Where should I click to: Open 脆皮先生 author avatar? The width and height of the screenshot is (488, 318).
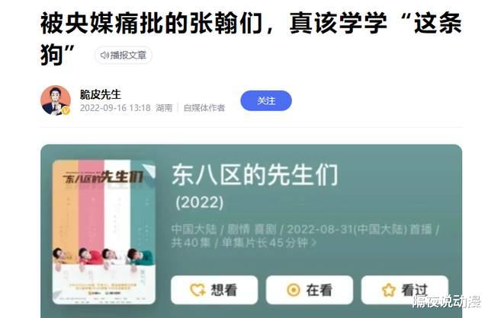click(56, 100)
